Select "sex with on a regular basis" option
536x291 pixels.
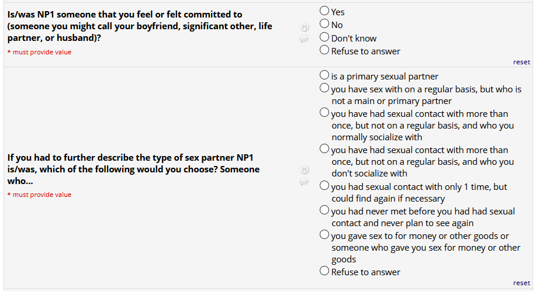pos(324,89)
